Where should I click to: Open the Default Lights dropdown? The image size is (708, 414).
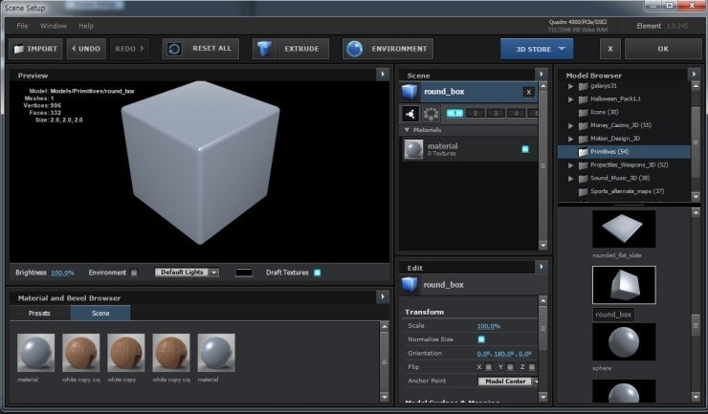pos(188,272)
